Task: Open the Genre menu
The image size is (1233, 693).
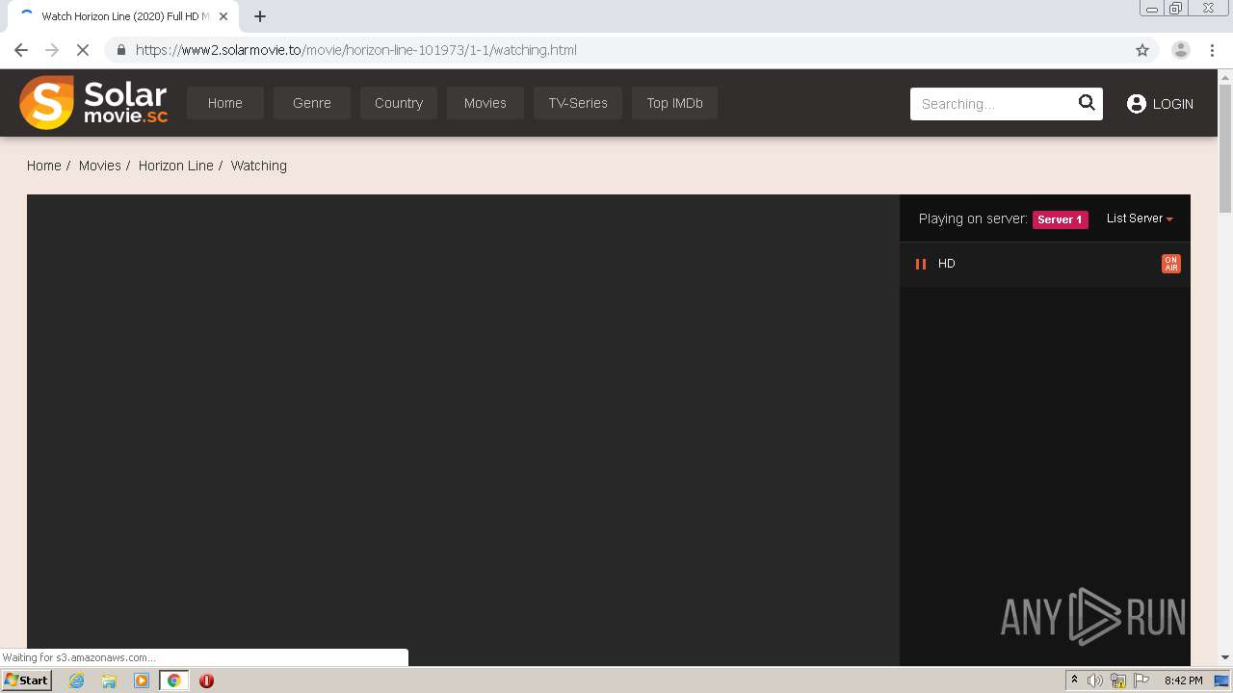Action: click(x=312, y=103)
